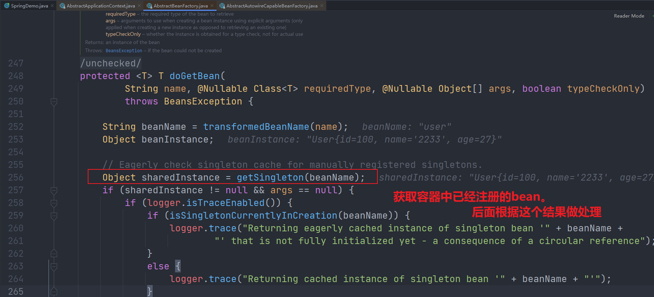Viewport: 654px width, 297px height.
Task: Fold the if block at line 257
Action: (x=54, y=190)
